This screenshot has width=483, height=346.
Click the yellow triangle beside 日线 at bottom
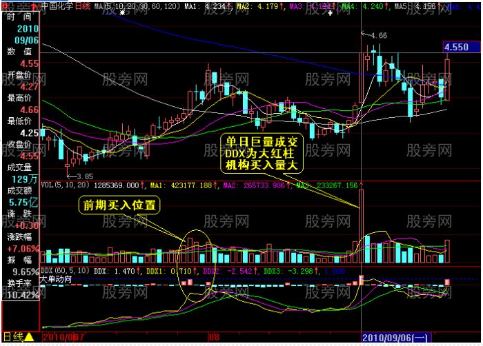(x=29, y=337)
